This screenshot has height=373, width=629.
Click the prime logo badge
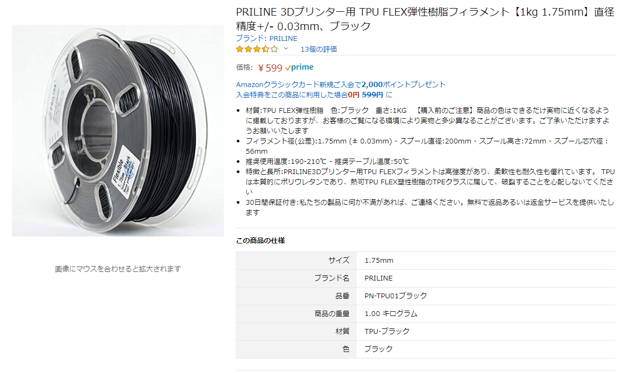299,67
